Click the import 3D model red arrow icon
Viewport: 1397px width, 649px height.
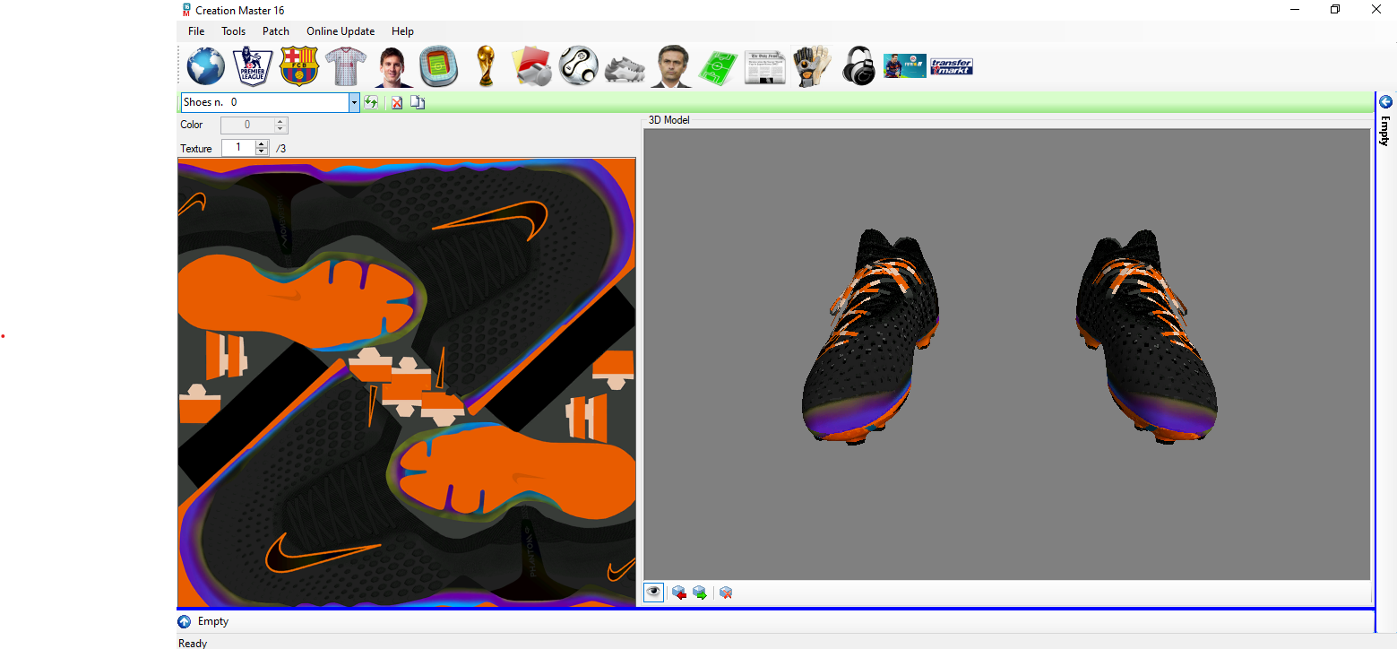[x=679, y=593]
